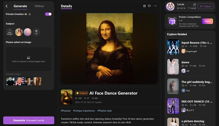Click the IRIS OUT DANCE! (10 ... title
The image size is (219, 126).
pos(197,102)
